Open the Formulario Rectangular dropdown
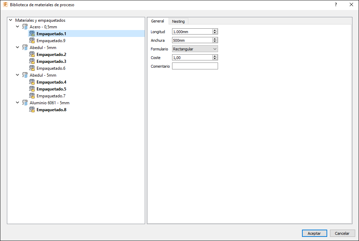 click(x=195, y=49)
